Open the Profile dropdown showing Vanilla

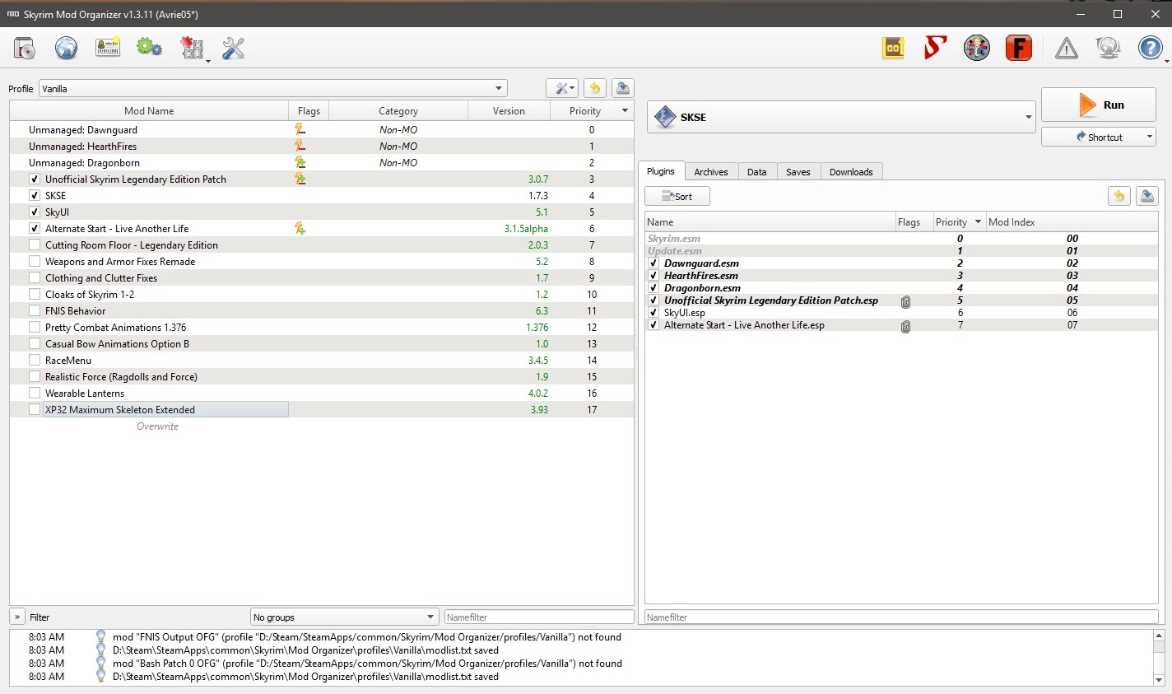272,88
